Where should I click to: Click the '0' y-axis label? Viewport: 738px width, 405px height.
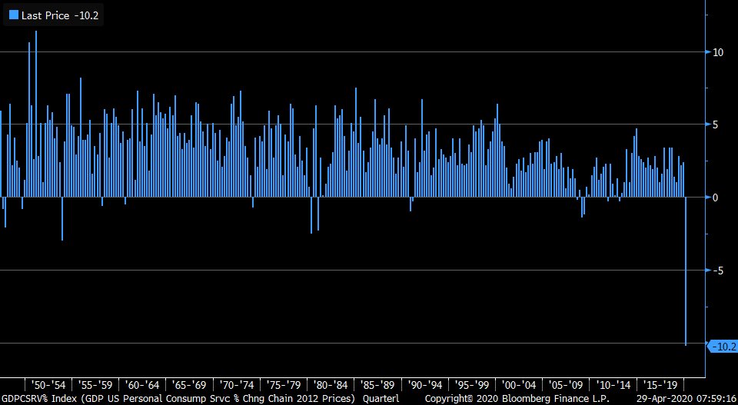[716, 198]
